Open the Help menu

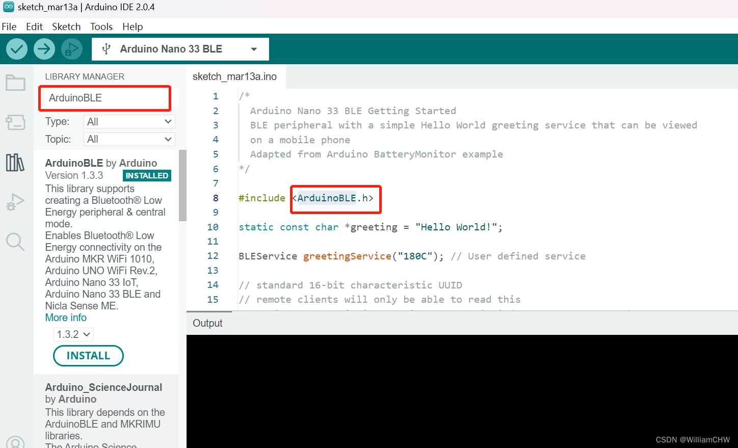133,27
